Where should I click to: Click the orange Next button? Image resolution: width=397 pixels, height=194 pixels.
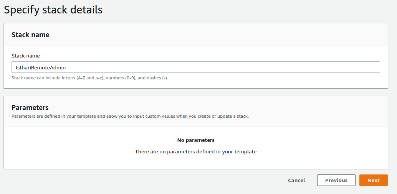tap(373, 180)
